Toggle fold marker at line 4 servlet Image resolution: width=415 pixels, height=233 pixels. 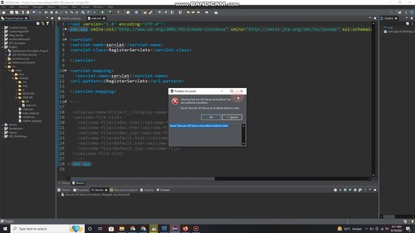[65, 39]
